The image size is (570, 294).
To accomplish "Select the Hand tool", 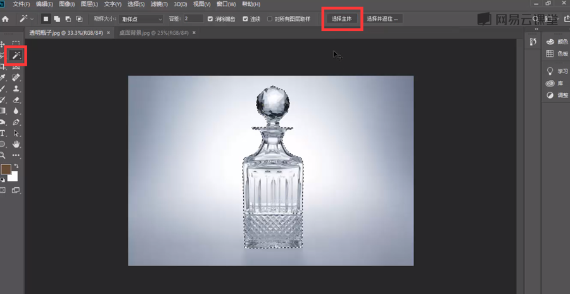I will 16,144.
